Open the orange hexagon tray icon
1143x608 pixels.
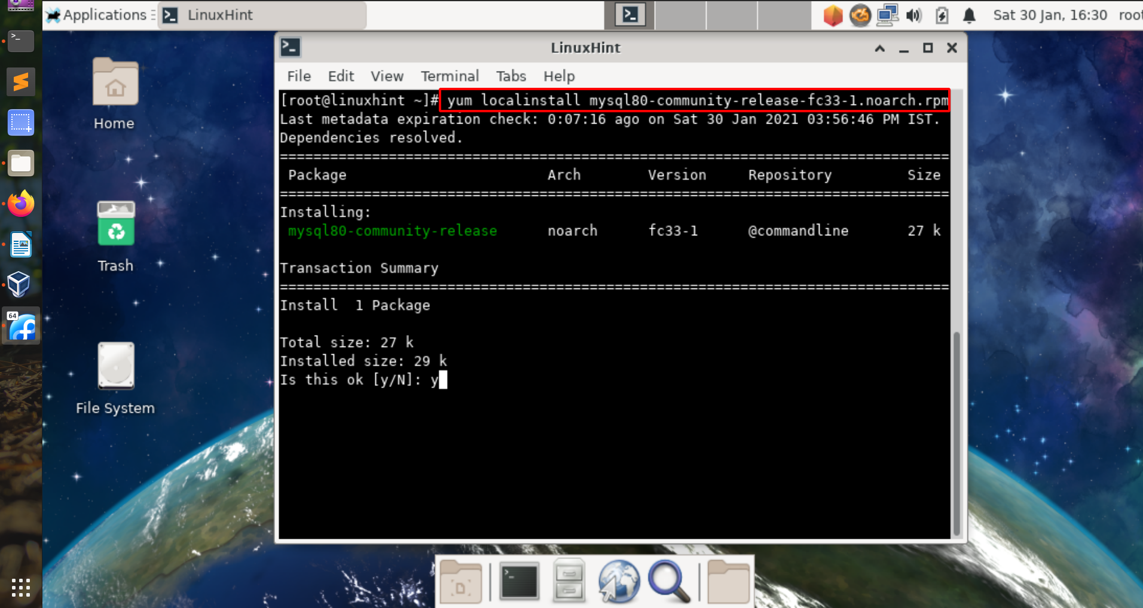pyautogui.click(x=833, y=15)
